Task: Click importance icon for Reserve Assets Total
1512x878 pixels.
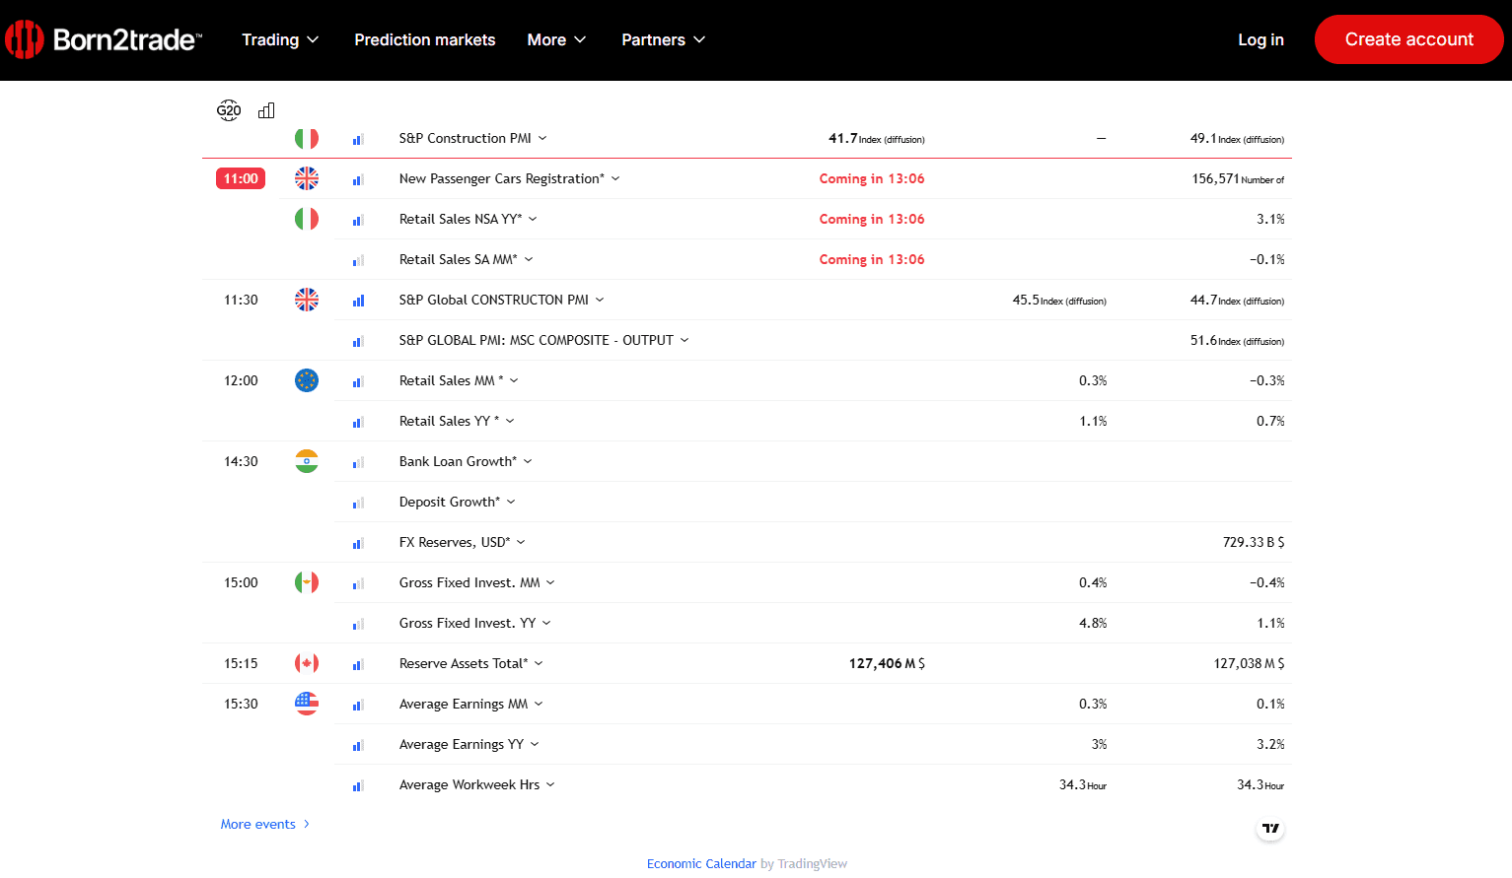Action: (358, 665)
